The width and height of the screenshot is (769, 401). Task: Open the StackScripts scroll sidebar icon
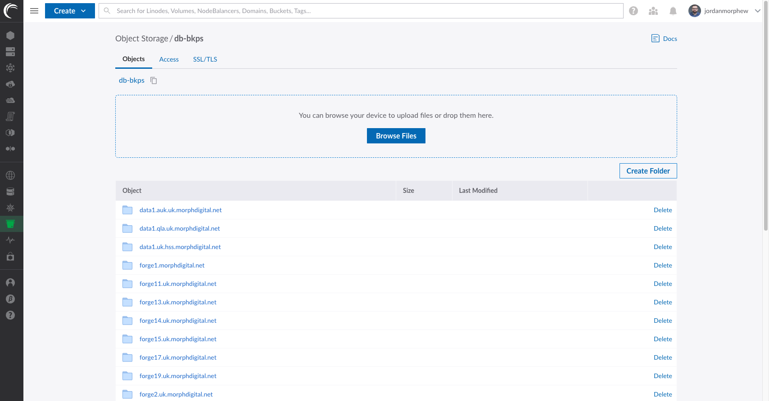pyautogui.click(x=10, y=116)
